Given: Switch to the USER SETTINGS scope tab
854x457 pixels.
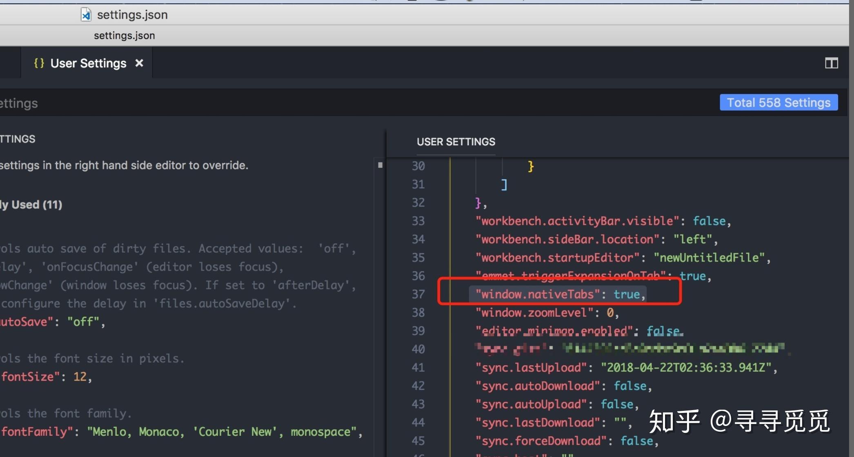Looking at the screenshot, I should pos(456,142).
